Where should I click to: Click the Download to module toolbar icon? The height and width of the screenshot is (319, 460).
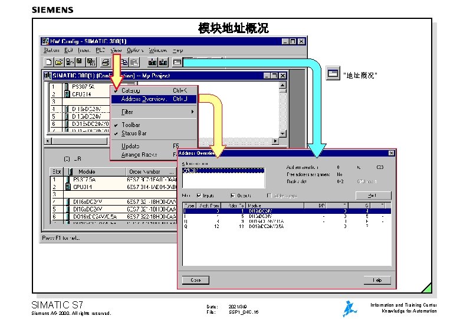153,62
